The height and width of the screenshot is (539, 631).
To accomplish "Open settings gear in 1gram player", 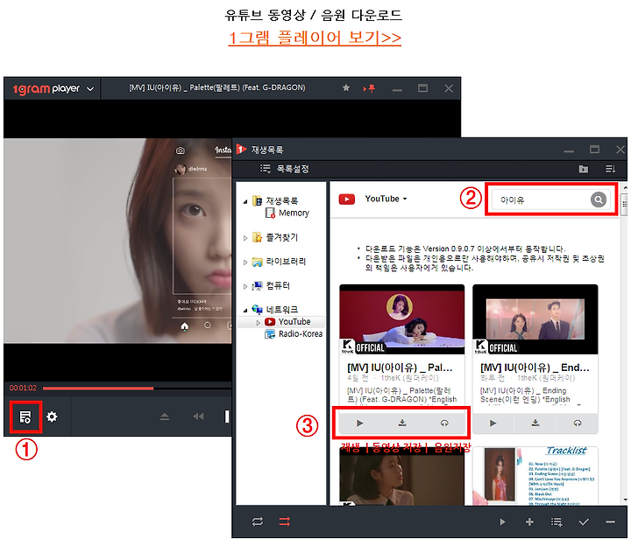I will click(x=52, y=416).
